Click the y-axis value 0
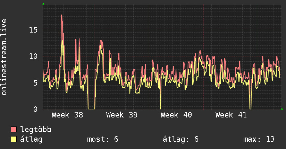The image size is (286, 149). point(35,109)
